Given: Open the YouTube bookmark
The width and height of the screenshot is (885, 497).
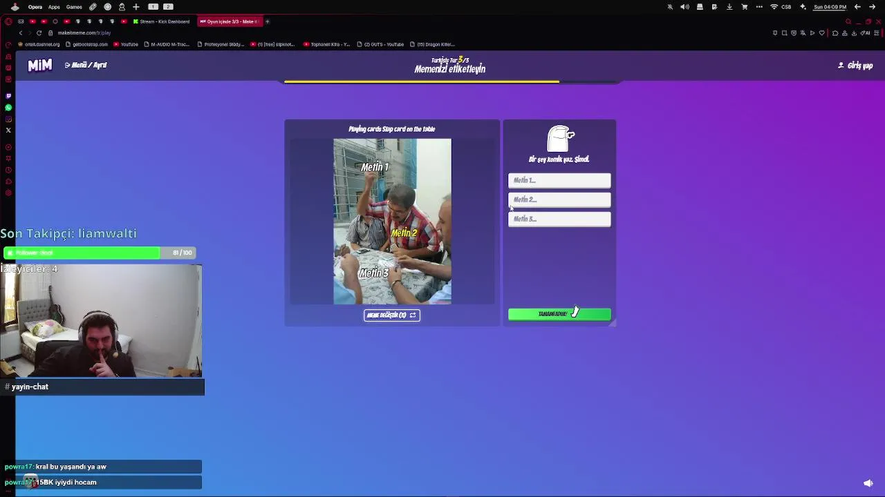Looking at the screenshot, I should coord(126,44).
